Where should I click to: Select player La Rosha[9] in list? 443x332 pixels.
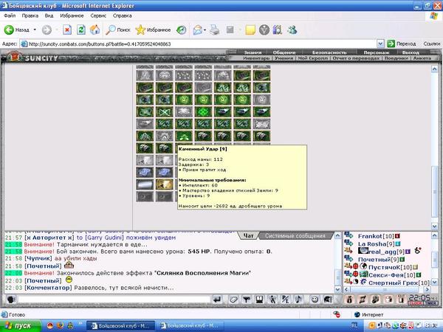[x=376, y=243]
